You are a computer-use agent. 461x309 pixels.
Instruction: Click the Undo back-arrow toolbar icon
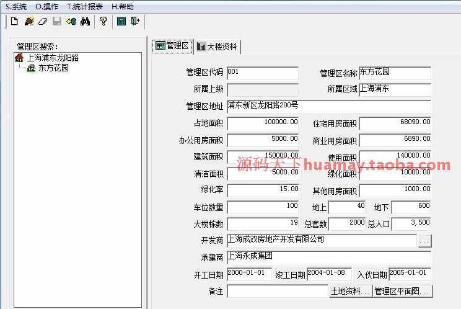point(71,21)
